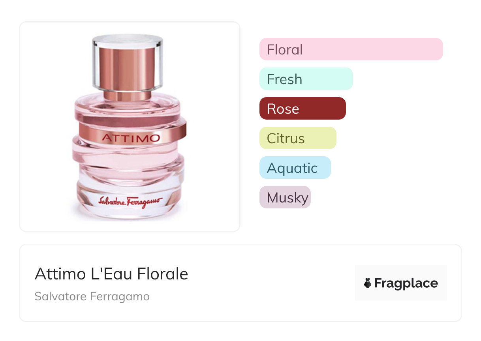Click the Salvatore Ferragamo signature on bottle
This screenshot has height=341, width=481.
pos(130,201)
